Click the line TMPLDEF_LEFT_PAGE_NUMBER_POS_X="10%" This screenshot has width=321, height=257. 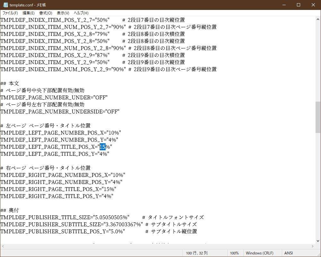61,133
